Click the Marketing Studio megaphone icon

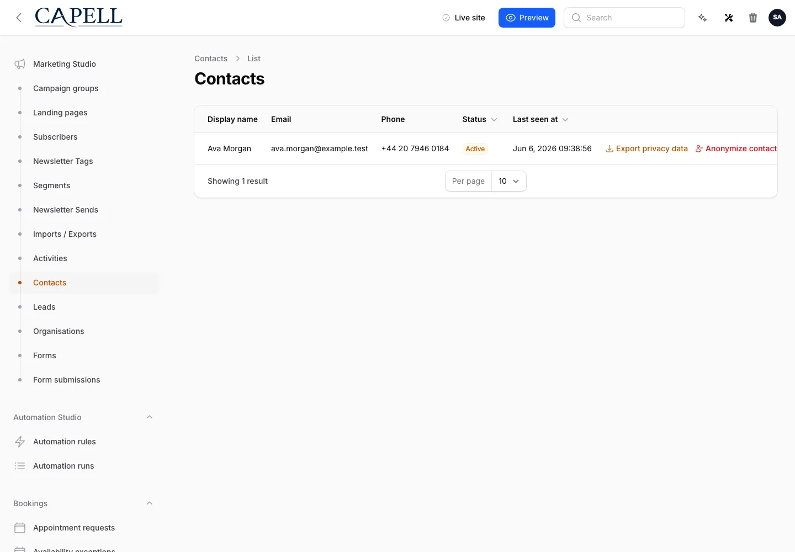(20, 64)
